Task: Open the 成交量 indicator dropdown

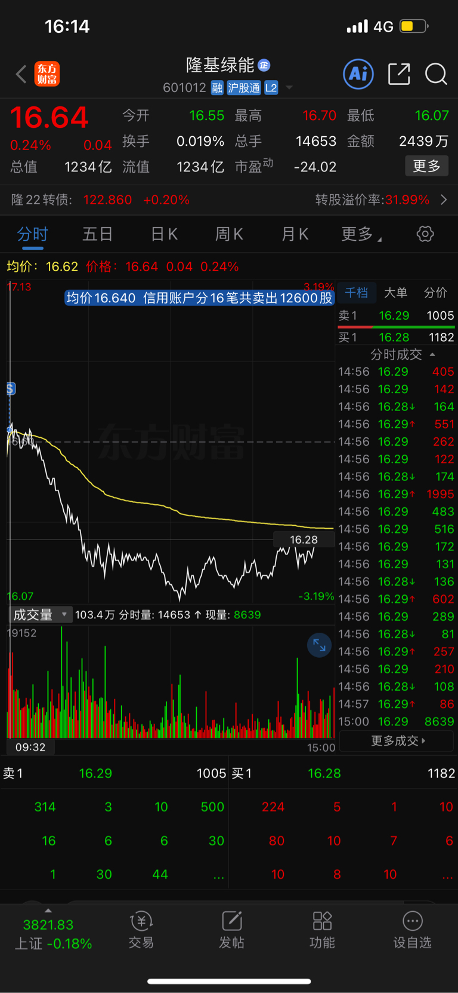Action: tap(40, 615)
